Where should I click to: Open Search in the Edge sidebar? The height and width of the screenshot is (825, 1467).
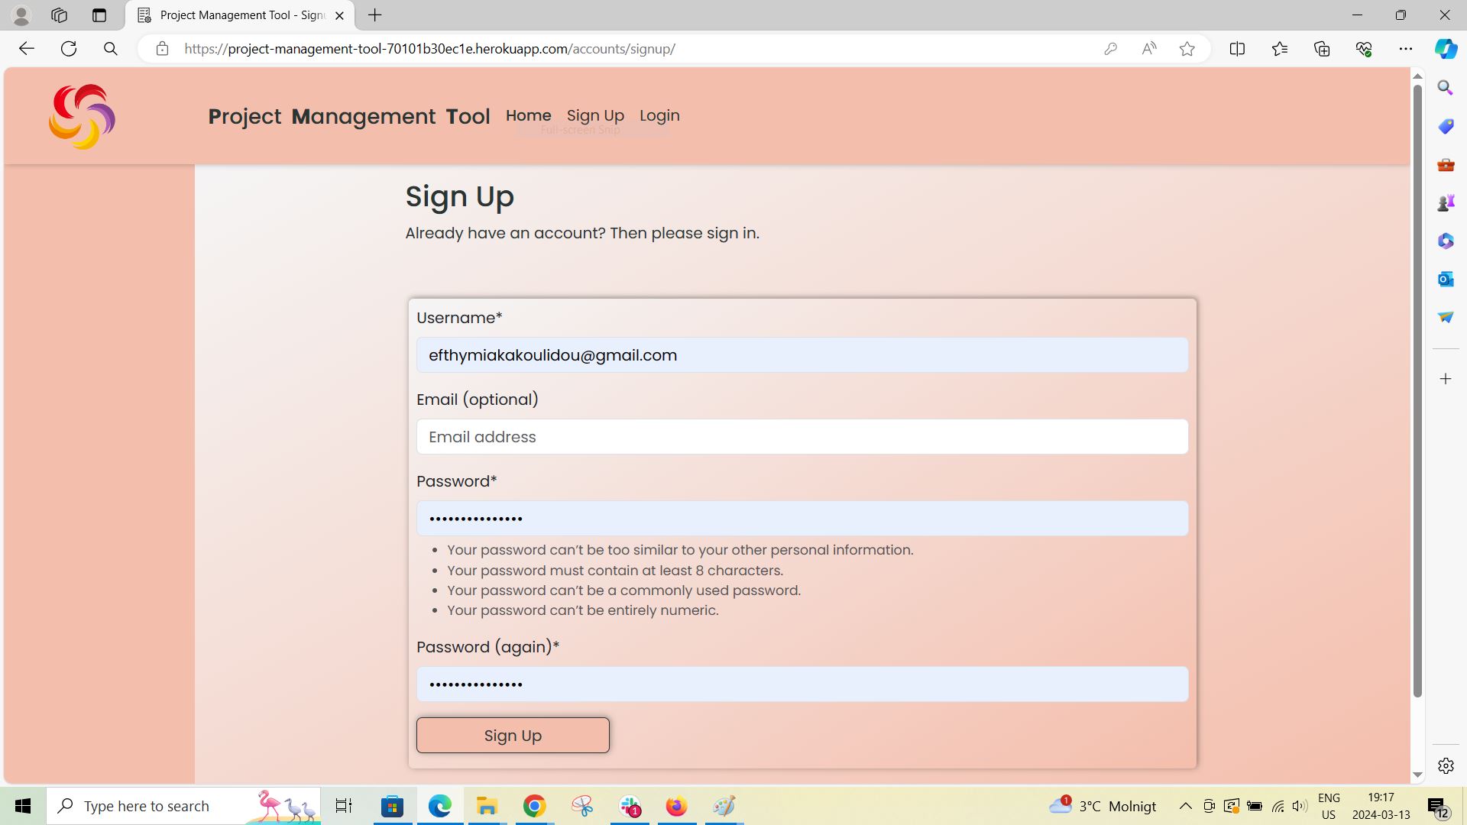tap(1445, 87)
